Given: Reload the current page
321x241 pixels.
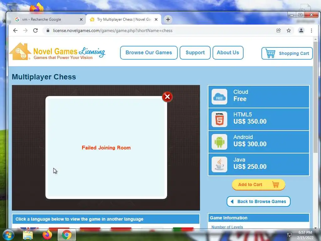Looking at the screenshot, I should click(x=35, y=30).
